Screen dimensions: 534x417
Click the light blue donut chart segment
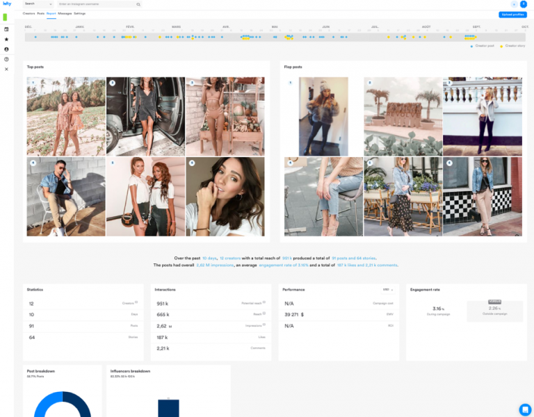(x=45, y=403)
